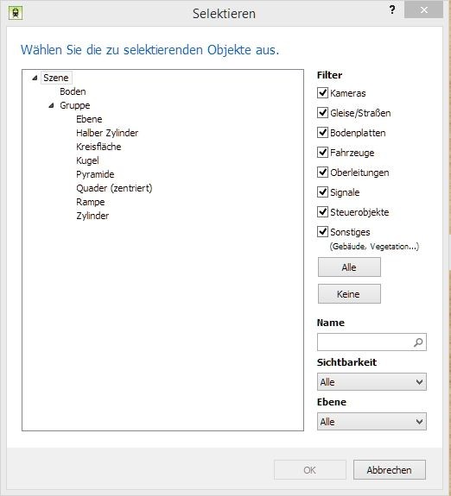Image resolution: width=451 pixels, height=496 pixels.
Task: Collapse the Gruppe tree node
Action: tap(51, 105)
